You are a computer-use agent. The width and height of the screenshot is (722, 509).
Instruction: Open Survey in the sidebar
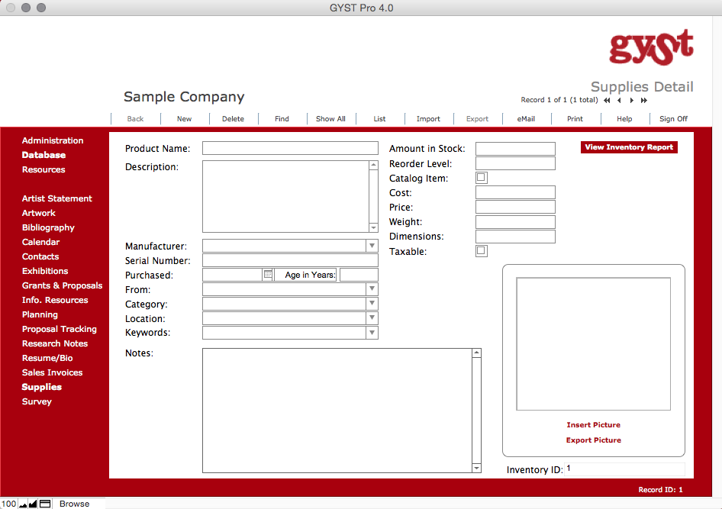pos(37,401)
